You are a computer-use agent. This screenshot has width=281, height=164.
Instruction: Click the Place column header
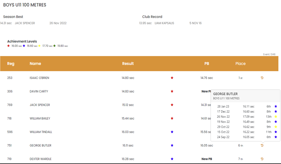click(x=240, y=63)
